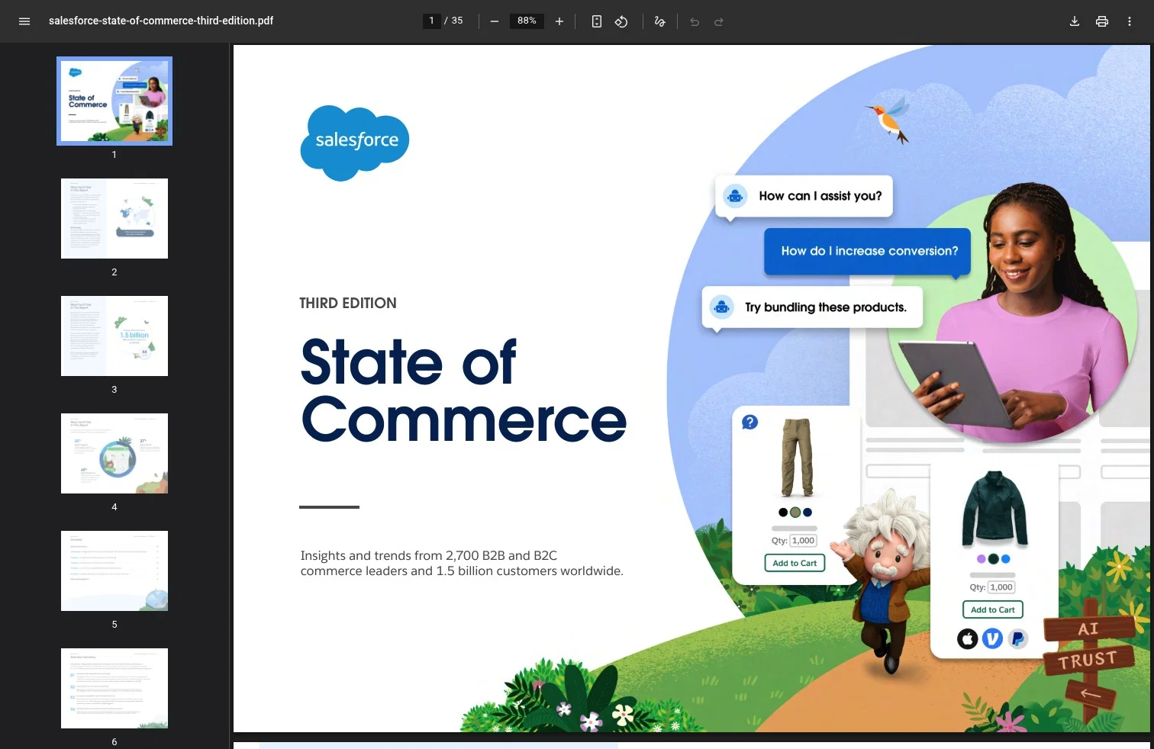Edit the page number field
The height and width of the screenshot is (749, 1154).
(x=432, y=21)
